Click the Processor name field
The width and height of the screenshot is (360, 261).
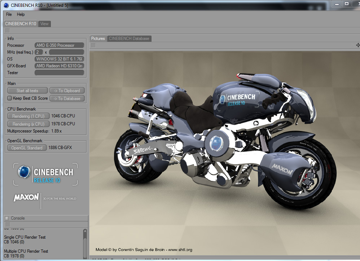click(59, 45)
